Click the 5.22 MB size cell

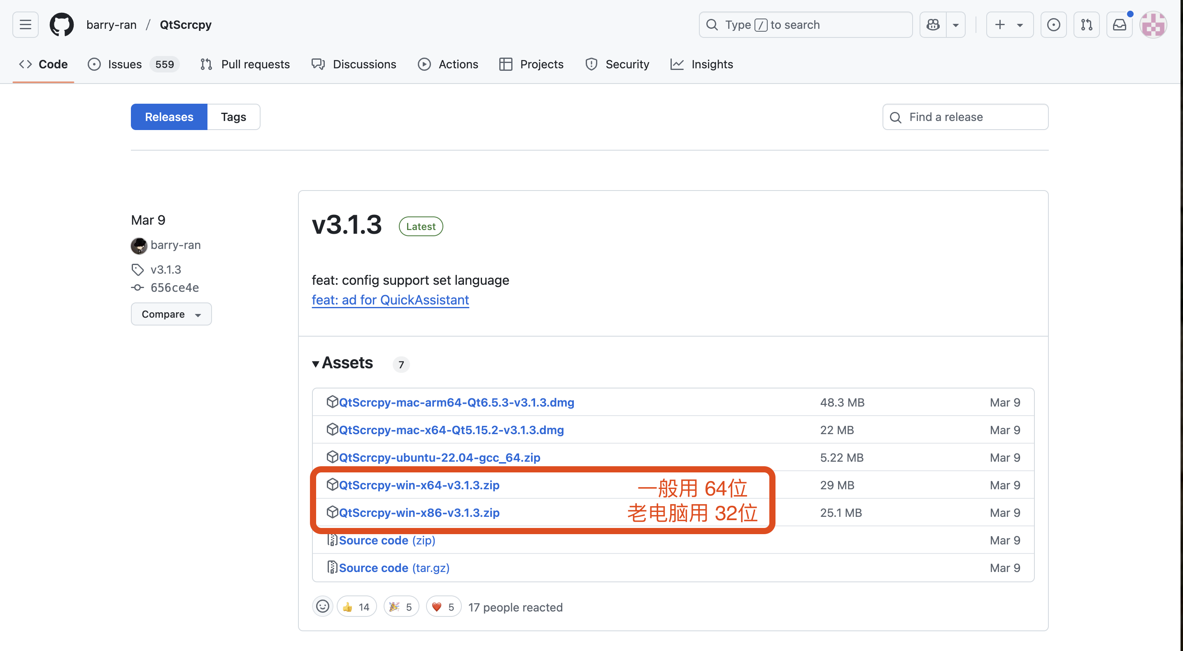click(x=841, y=458)
